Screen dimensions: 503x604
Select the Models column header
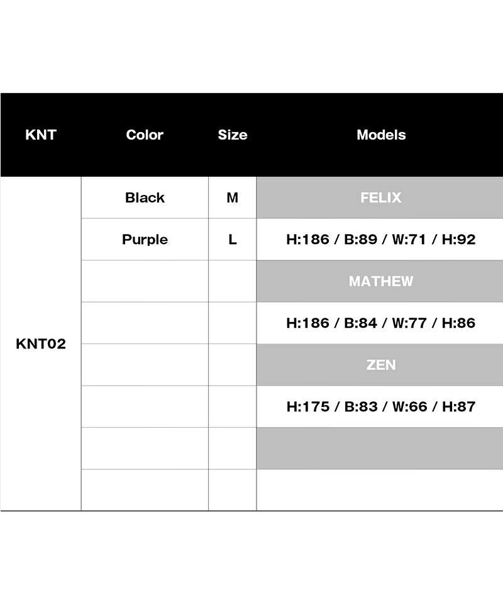pyautogui.click(x=381, y=135)
